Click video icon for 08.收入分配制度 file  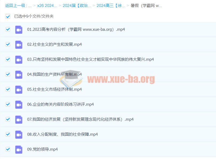point(19,134)
